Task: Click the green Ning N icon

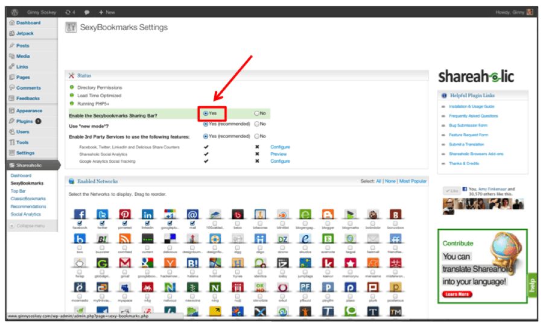Action: [x=215, y=287]
